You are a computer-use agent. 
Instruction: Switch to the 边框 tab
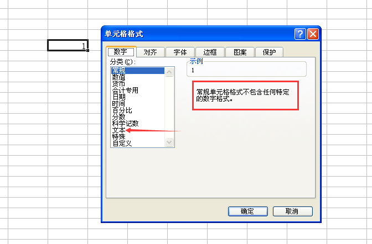click(210, 52)
